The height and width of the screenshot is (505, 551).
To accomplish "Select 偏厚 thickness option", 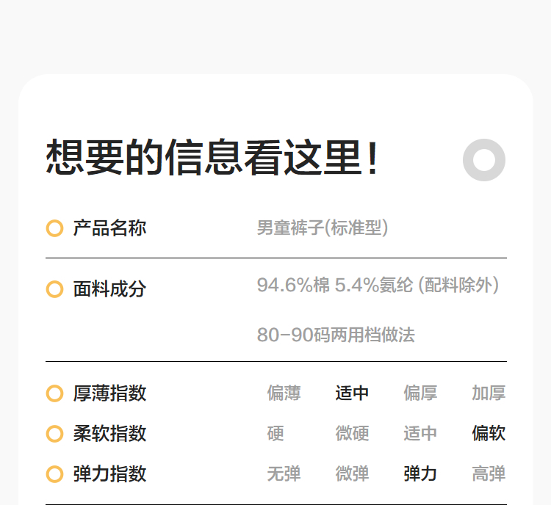I will click(420, 393).
